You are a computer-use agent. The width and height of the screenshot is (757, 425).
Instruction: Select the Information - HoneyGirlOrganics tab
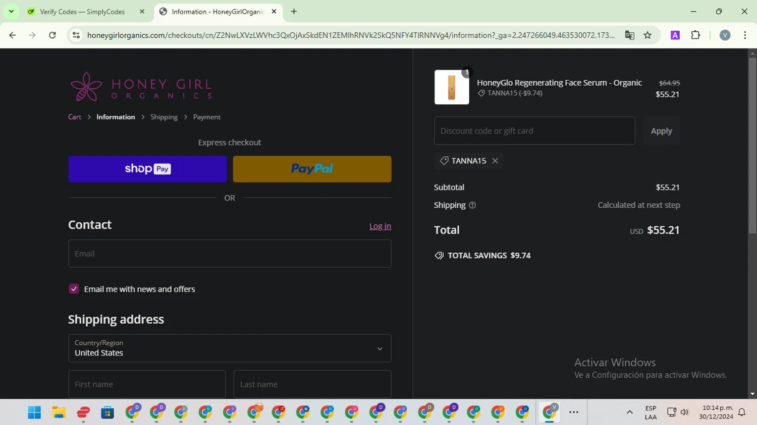click(218, 12)
